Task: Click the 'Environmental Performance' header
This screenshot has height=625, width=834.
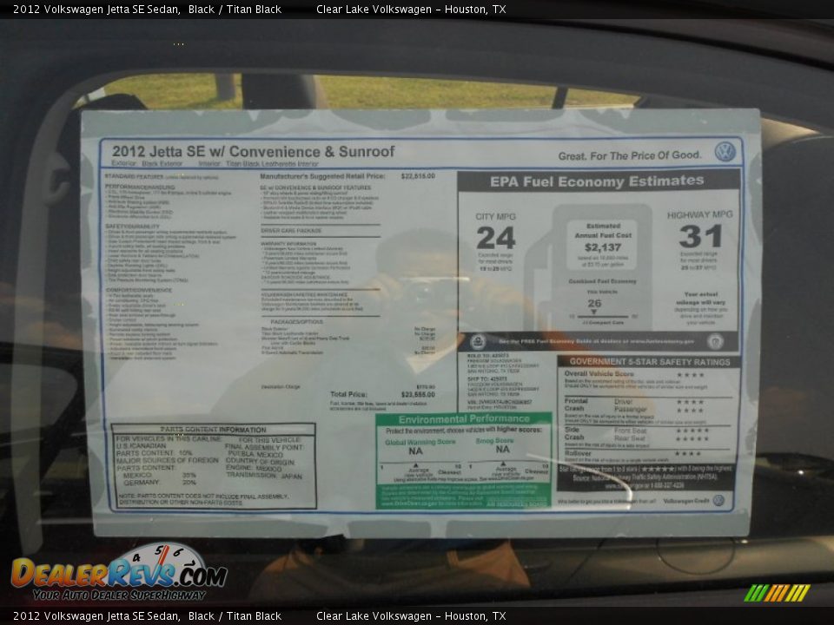Action: coord(464,419)
